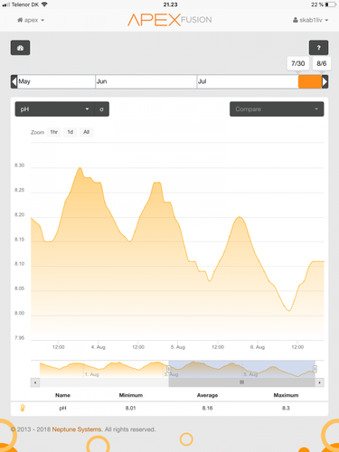The height and width of the screenshot is (452, 339).
Task: Open the skab1liv user account menu
Action: [310, 20]
